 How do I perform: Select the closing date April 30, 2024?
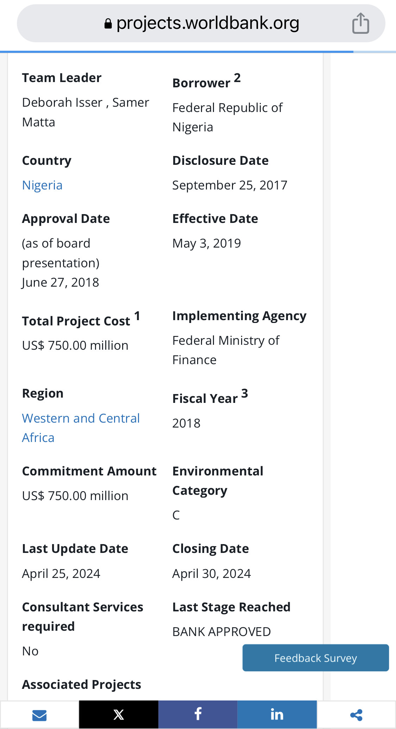coord(212,574)
